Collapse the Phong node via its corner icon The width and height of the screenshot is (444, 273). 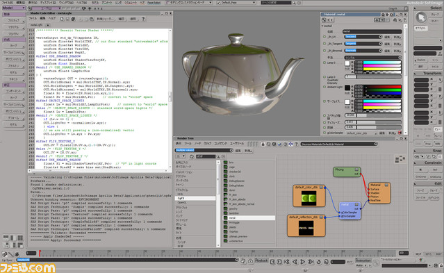(x=356, y=169)
